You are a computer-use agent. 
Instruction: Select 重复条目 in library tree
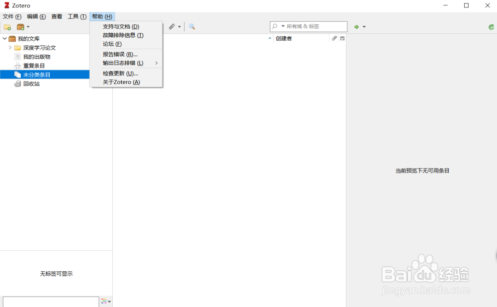(34, 66)
